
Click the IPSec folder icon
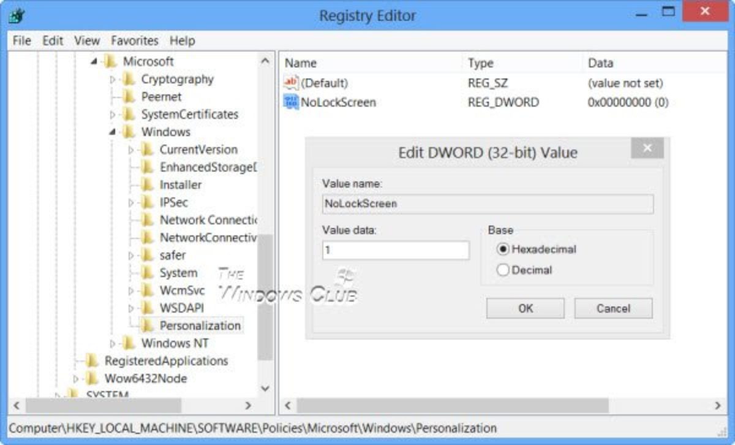(147, 203)
